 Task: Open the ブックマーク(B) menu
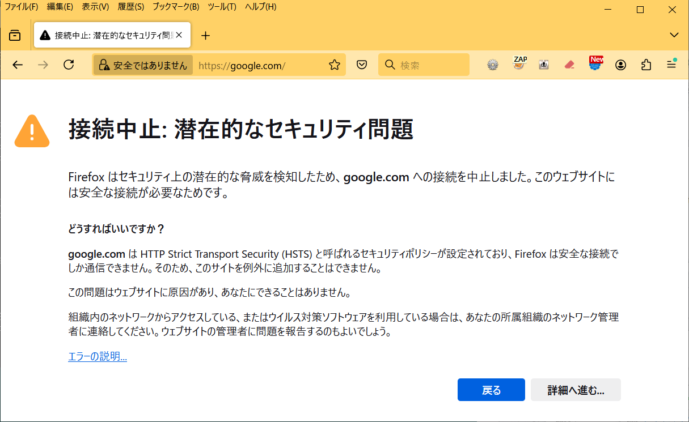(176, 7)
